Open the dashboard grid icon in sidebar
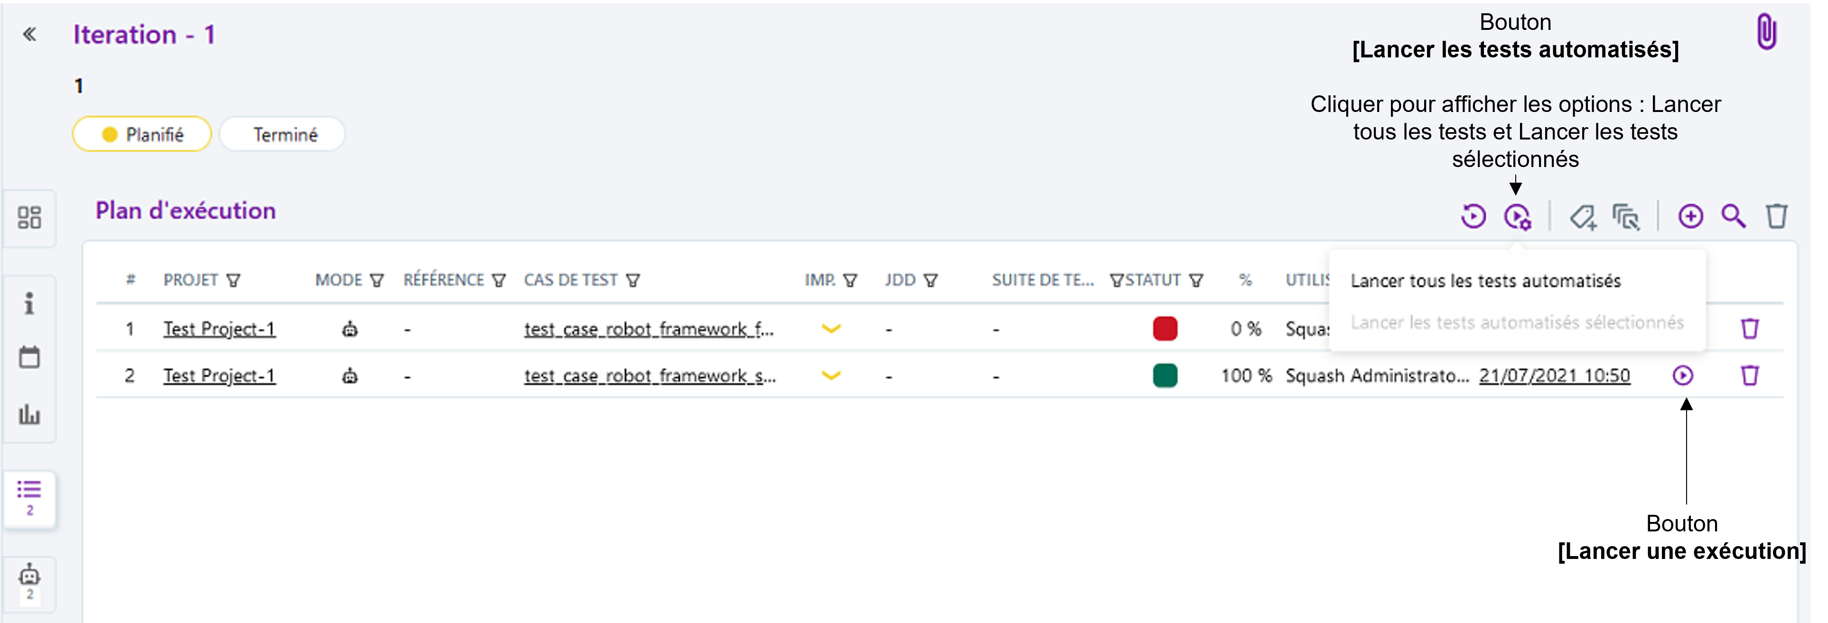This screenshot has width=1828, height=623. 29,217
